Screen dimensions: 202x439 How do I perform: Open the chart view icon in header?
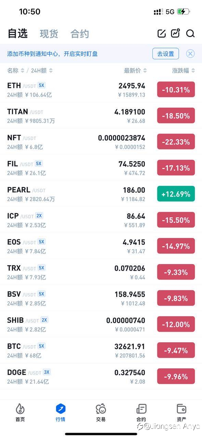pos(176,33)
